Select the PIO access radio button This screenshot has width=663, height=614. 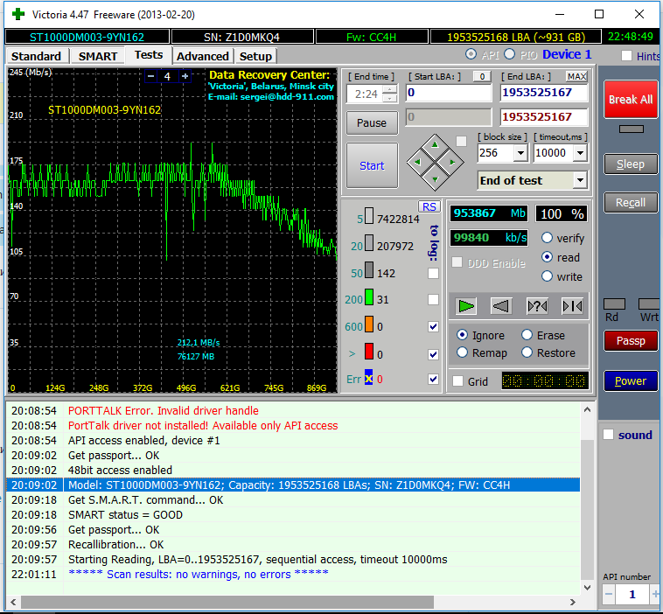coord(510,54)
